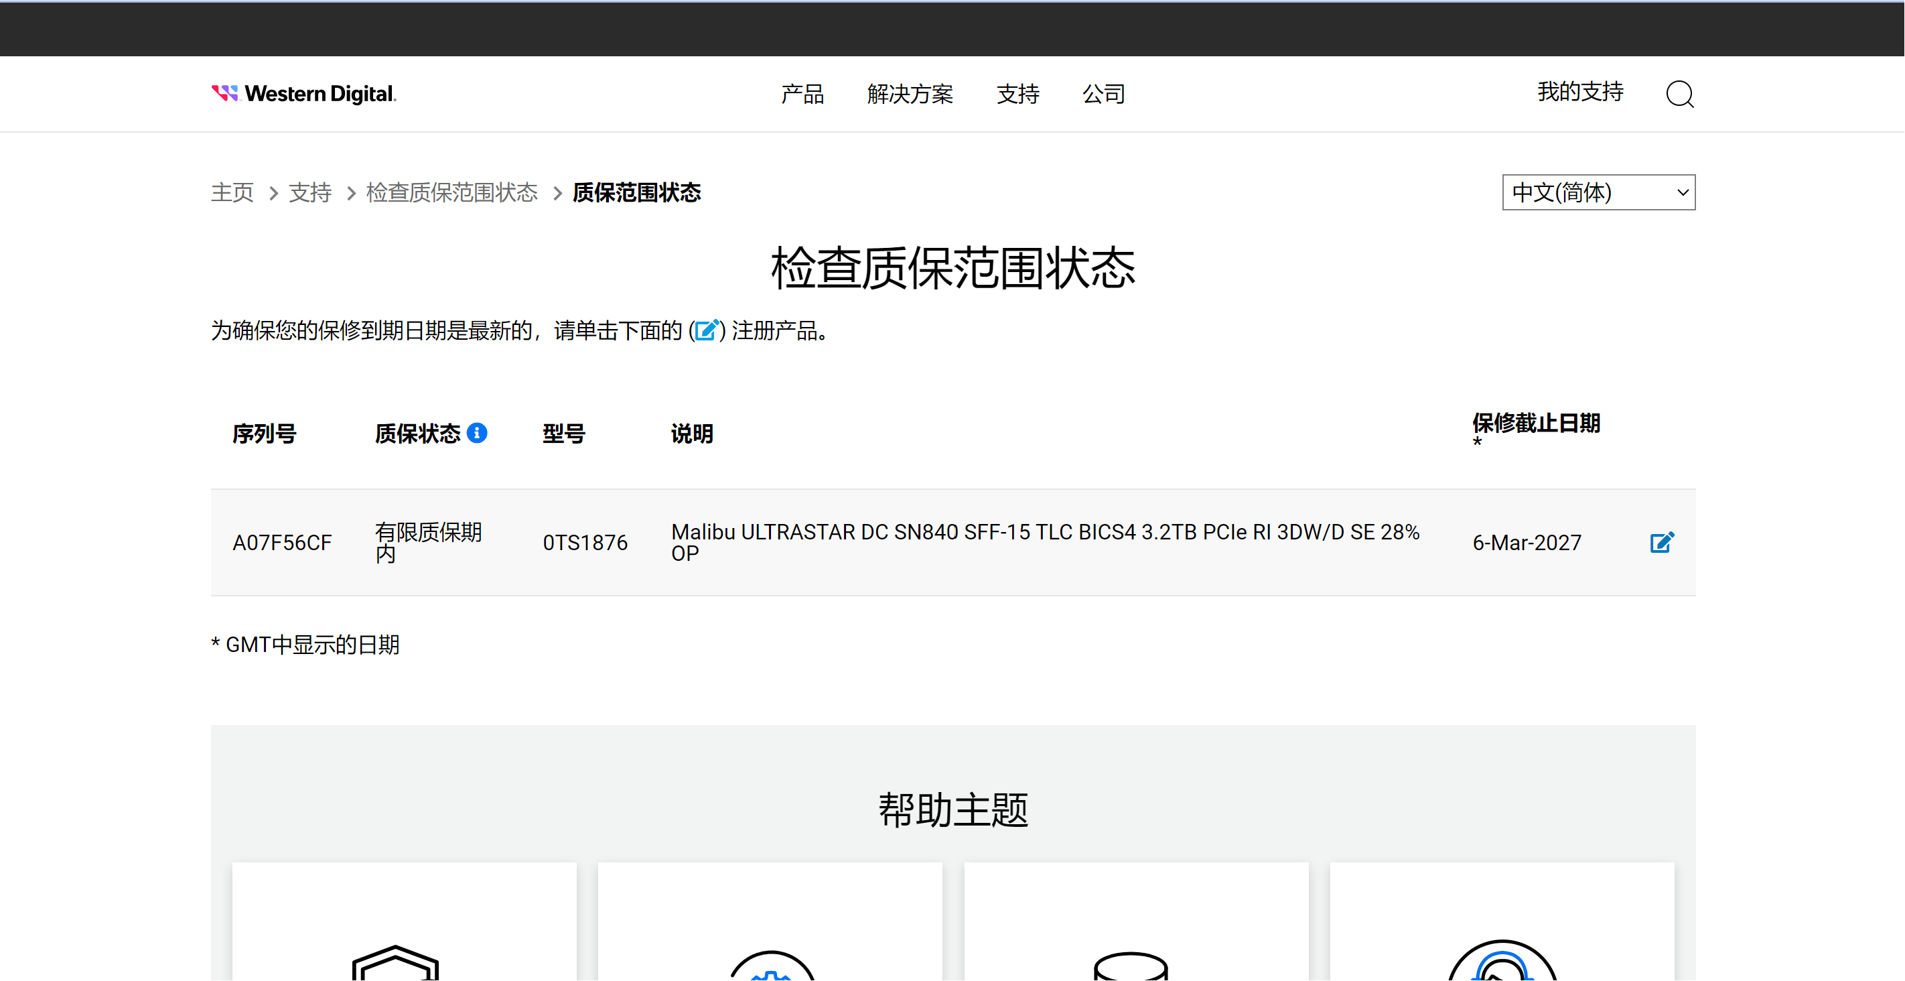Select the serial number A07F56CF

(x=282, y=543)
